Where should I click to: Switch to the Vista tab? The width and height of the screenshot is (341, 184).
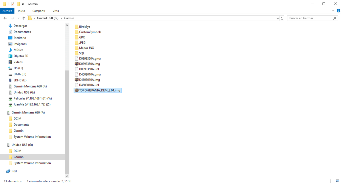tap(56, 11)
